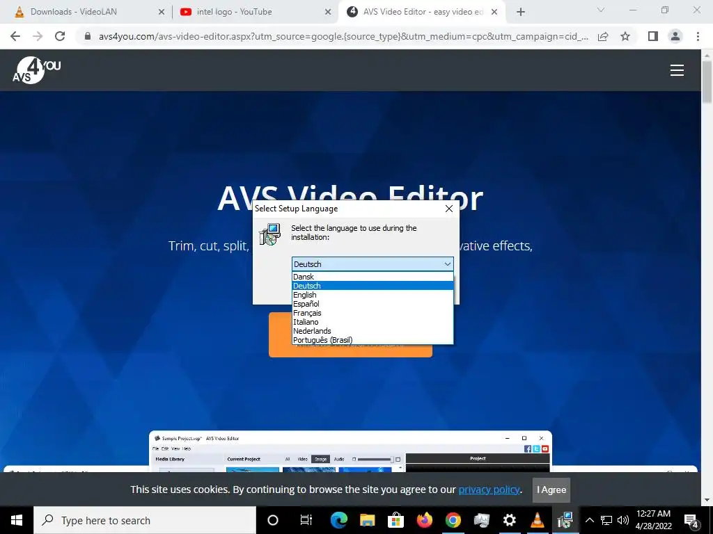Open network status tray icon
Viewport: 713px width, 534px height.
tap(606, 520)
